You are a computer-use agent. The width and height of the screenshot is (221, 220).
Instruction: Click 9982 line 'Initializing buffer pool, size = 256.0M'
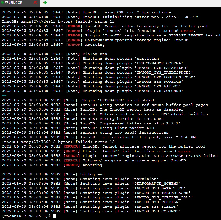99,137
